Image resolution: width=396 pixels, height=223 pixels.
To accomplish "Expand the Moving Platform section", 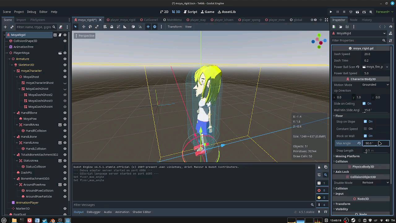I will 347,156.
